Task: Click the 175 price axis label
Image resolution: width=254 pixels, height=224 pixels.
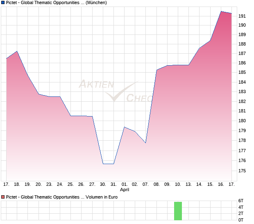Action: click(x=242, y=171)
